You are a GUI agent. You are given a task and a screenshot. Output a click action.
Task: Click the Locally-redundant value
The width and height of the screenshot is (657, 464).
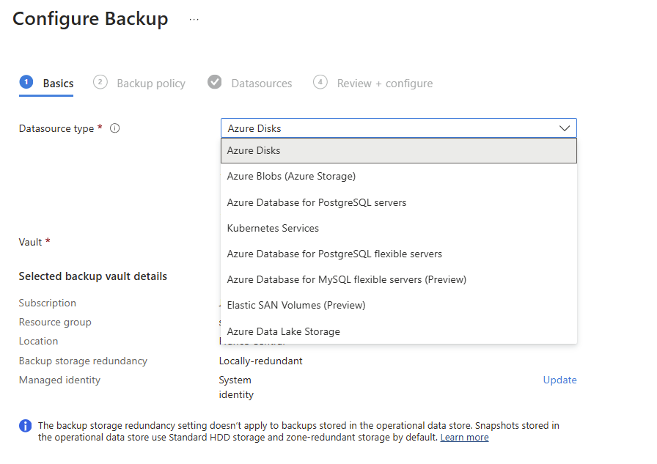pyautogui.click(x=260, y=361)
